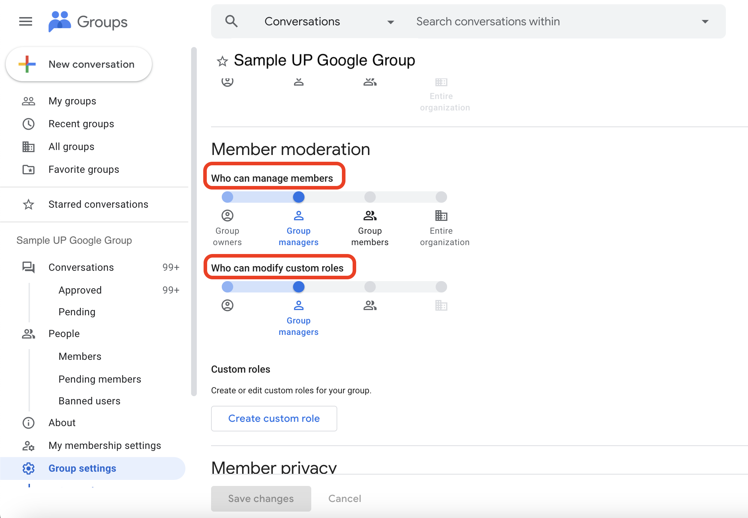Open Favorite groups in sidebar
The image size is (748, 518).
(94, 170)
